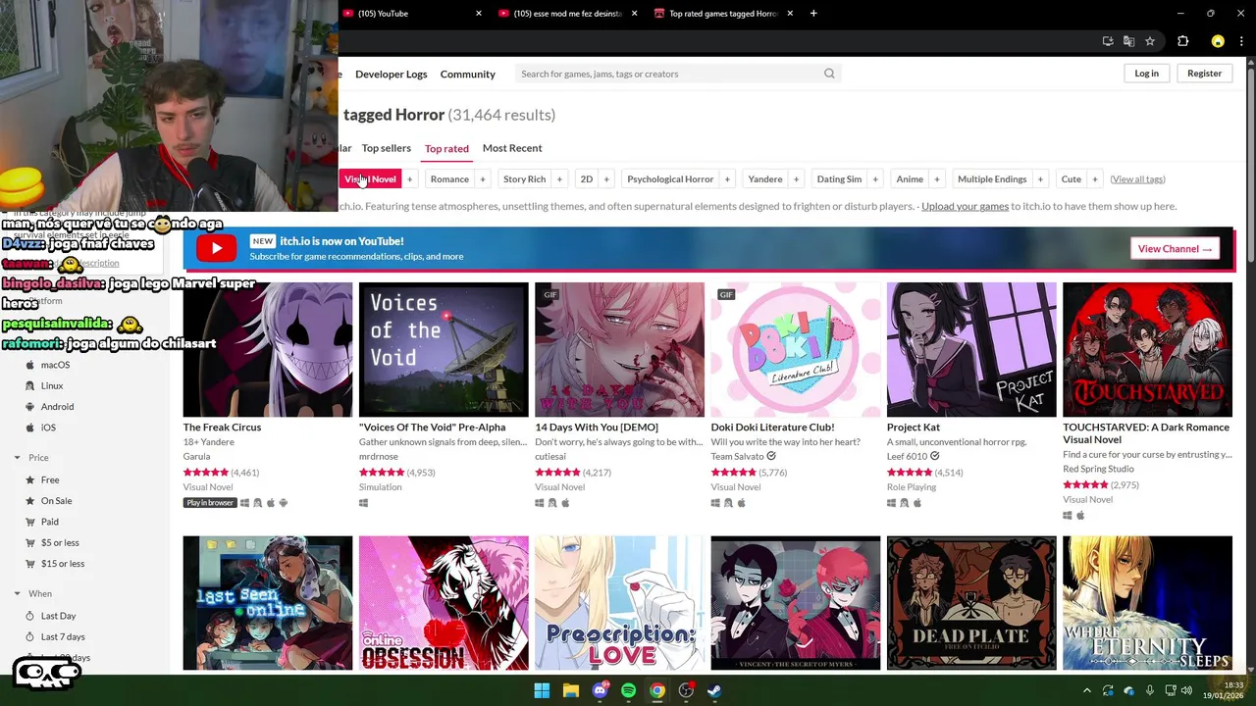Add tag with plus next to Psychological Horror
Image resolution: width=1256 pixels, height=706 pixels.
coord(727,179)
